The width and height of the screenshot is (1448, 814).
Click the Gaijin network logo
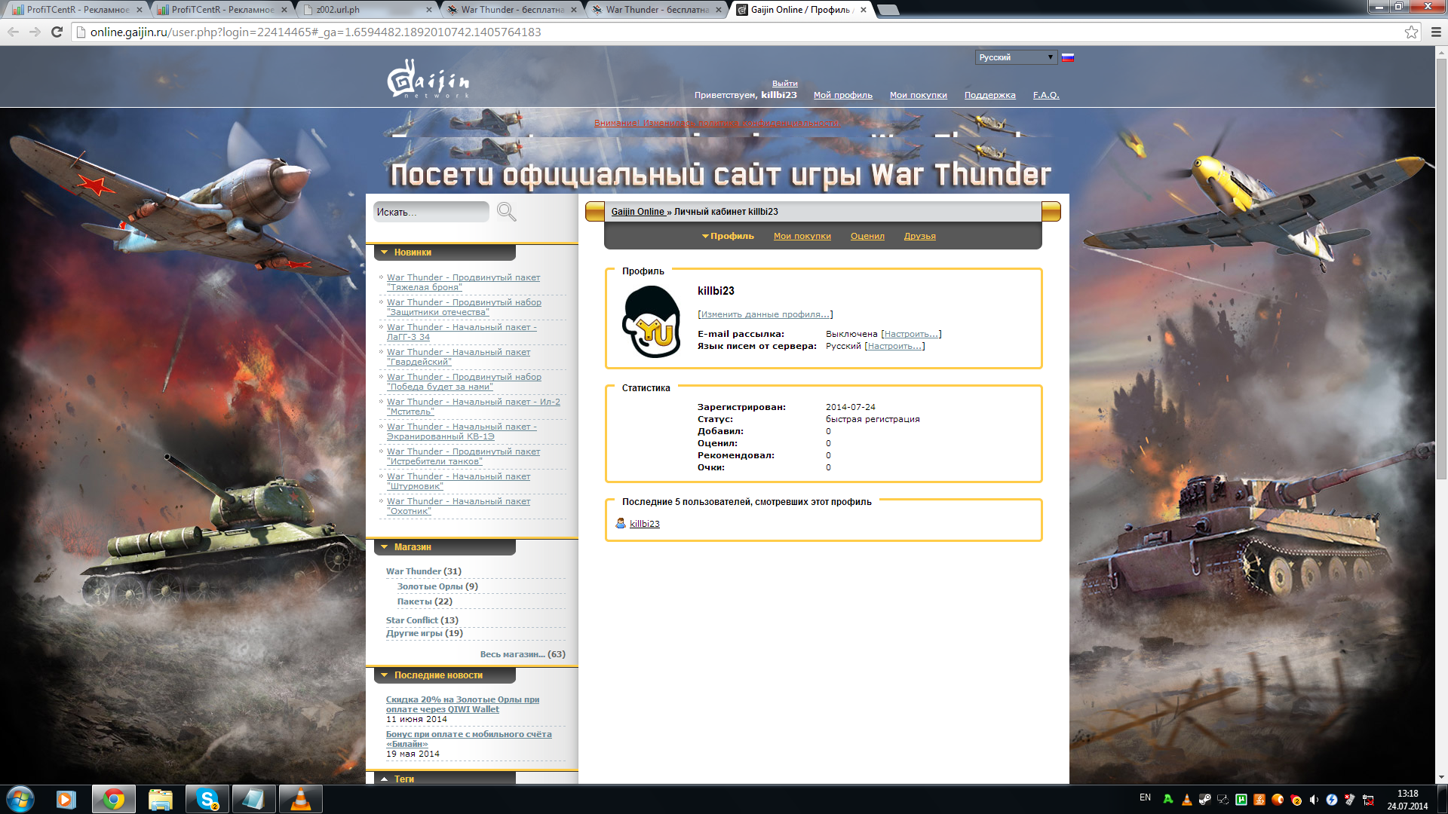(428, 79)
